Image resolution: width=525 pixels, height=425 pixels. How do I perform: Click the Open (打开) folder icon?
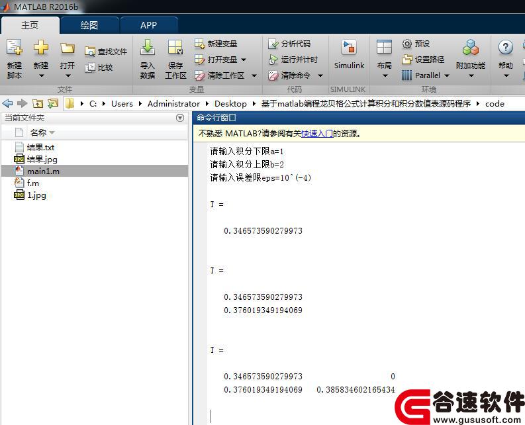tap(68, 48)
